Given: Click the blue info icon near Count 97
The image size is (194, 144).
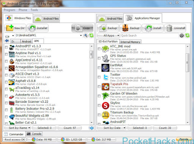Looking at the screenshot, I should click(x=92, y=128).
